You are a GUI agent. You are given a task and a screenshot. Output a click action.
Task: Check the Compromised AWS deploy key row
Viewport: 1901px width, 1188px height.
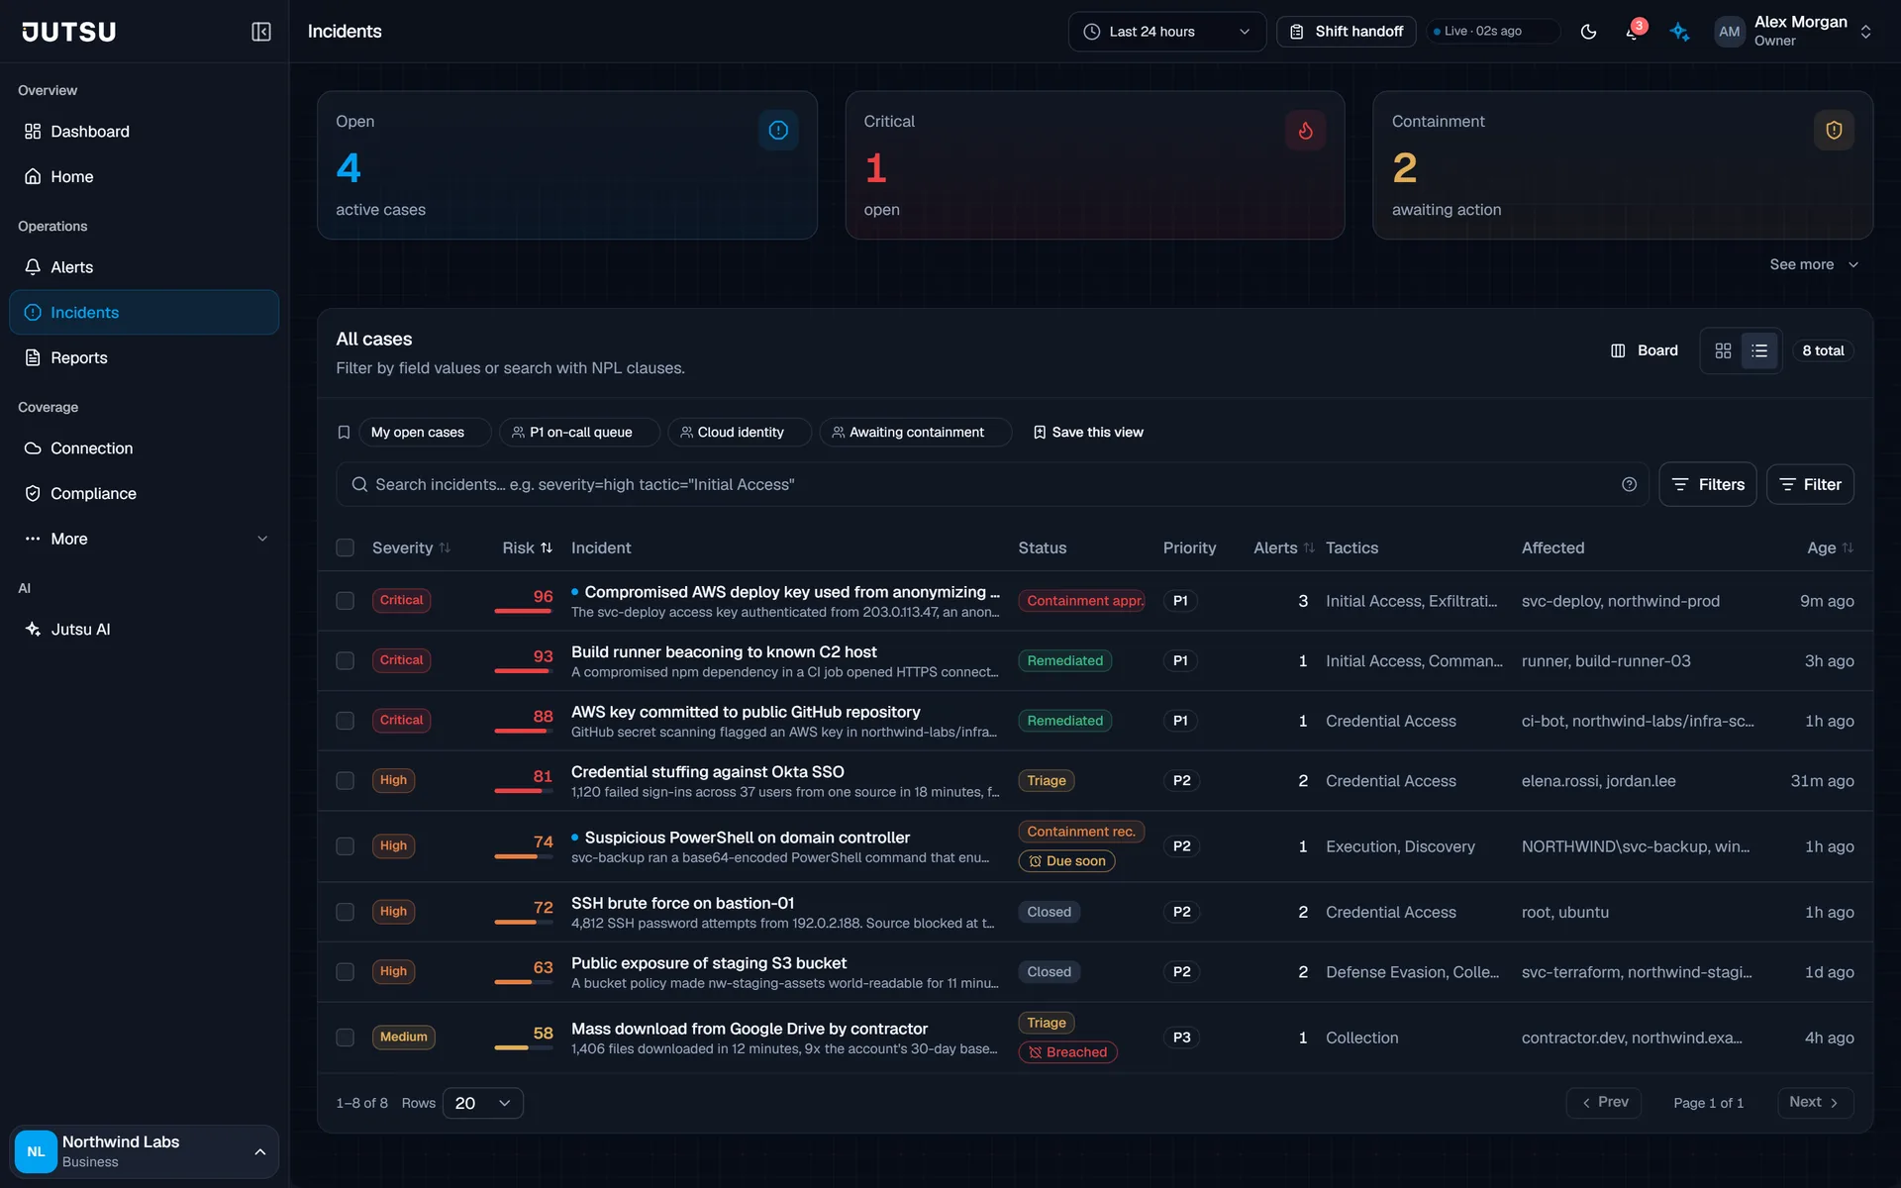tap(345, 601)
